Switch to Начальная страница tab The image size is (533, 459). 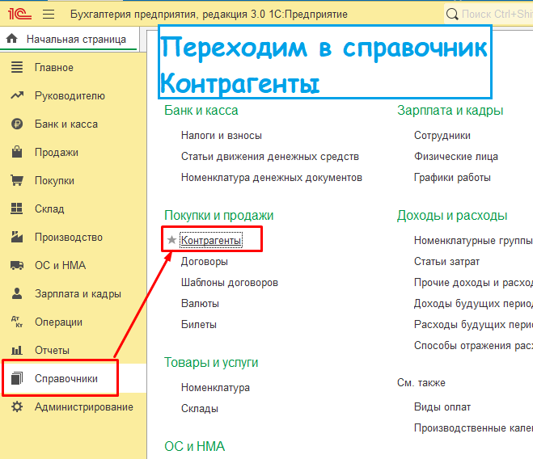pyautogui.click(x=70, y=39)
